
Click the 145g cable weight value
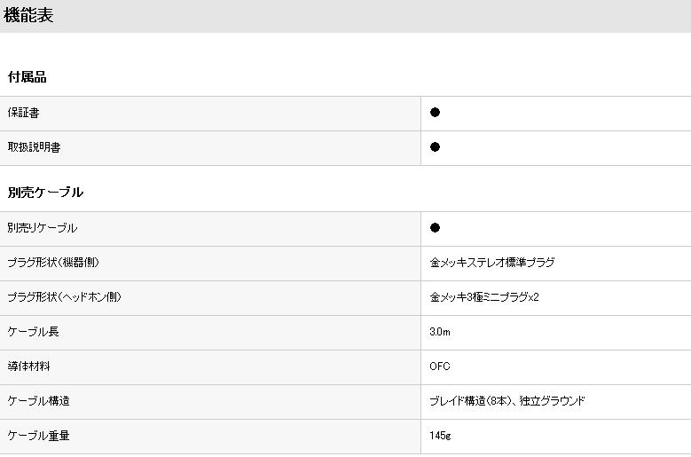(x=440, y=436)
